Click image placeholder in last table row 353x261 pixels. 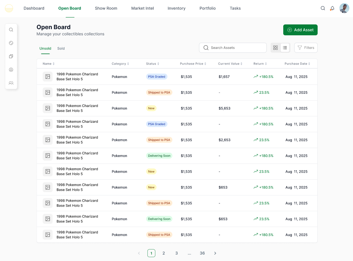[48, 235]
